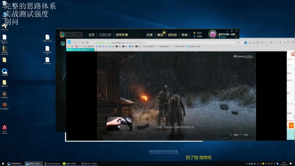Open League client 主页 tab
295x166 pixels.
pyautogui.click(x=91, y=35)
